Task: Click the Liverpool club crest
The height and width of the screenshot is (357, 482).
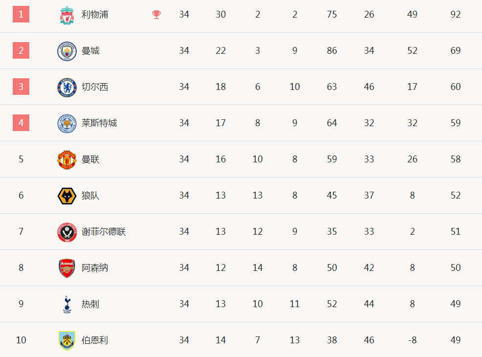Action: click(66, 15)
